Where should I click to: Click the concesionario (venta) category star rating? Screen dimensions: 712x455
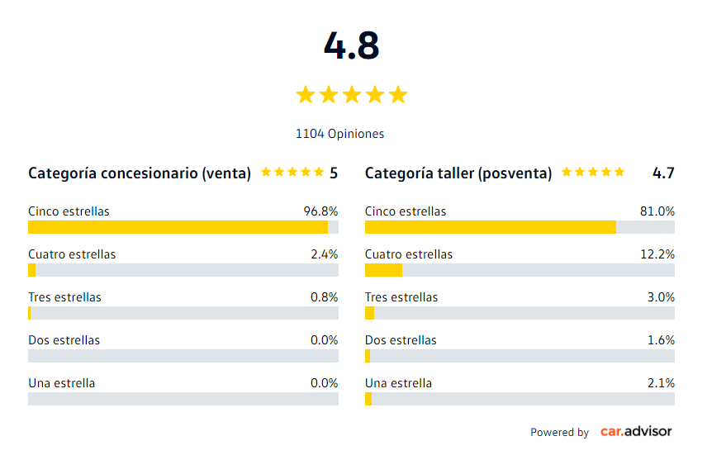point(292,173)
